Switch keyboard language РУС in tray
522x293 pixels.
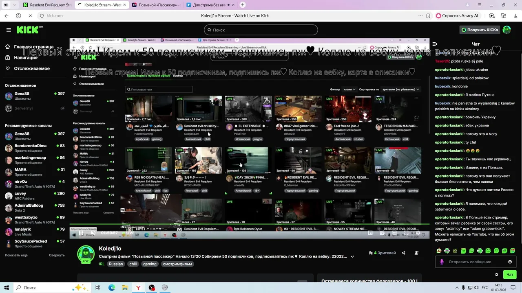(484, 287)
